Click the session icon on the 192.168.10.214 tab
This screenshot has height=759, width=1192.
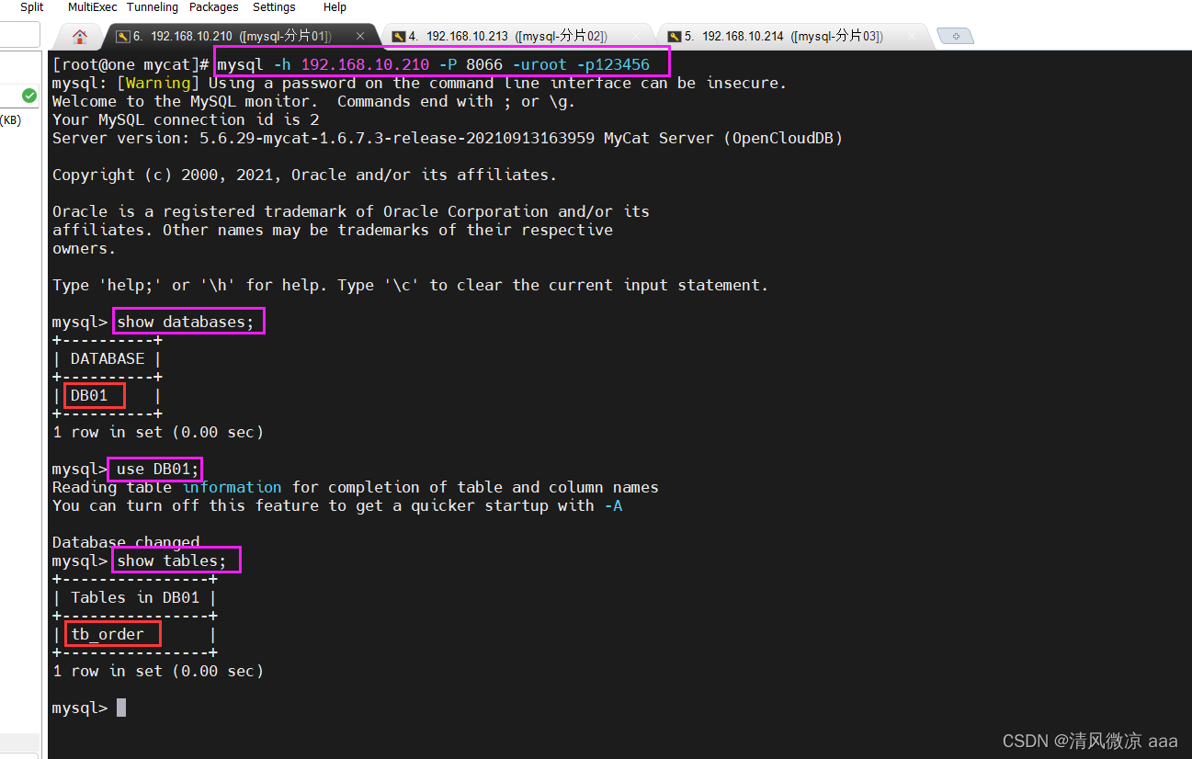674,37
